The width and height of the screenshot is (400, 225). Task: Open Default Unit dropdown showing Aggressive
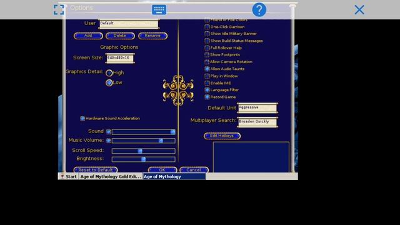coord(257,108)
